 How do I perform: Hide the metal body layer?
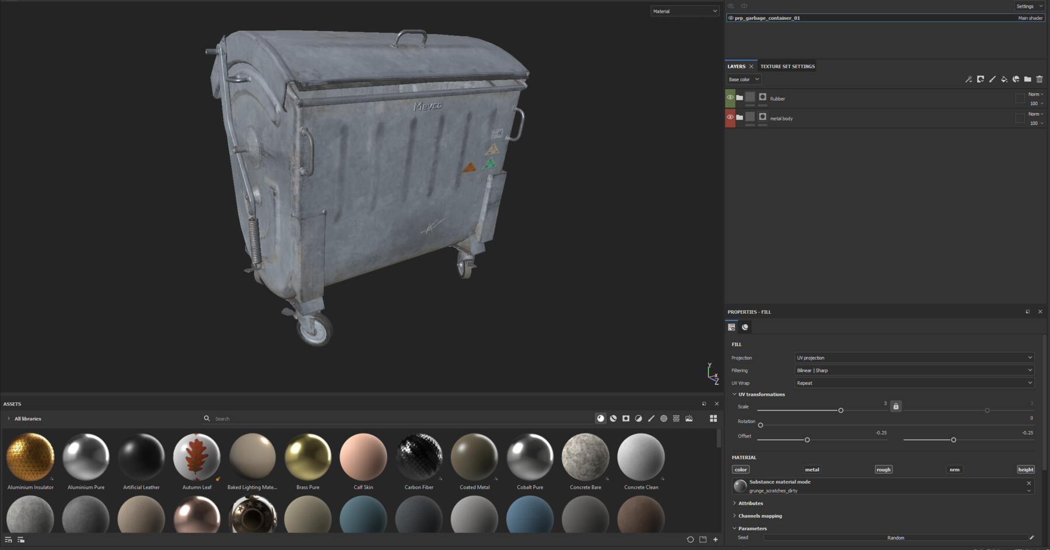click(730, 117)
